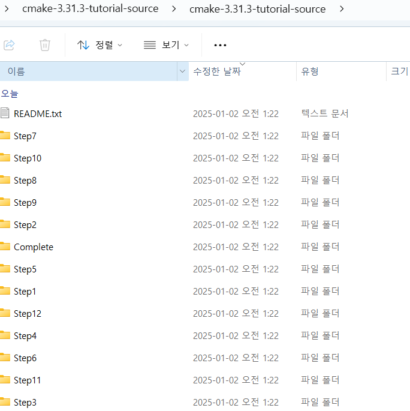Viewport: 410px width, 411px height.
Task: Select the Step4 folder icon
Action: [x=5, y=335]
